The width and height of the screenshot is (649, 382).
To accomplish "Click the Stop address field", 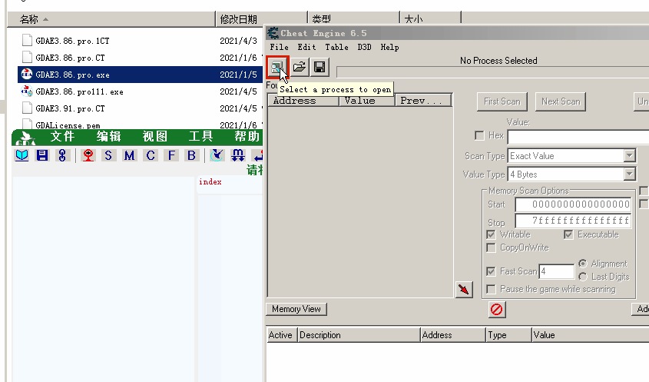I will tap(573, 221).
